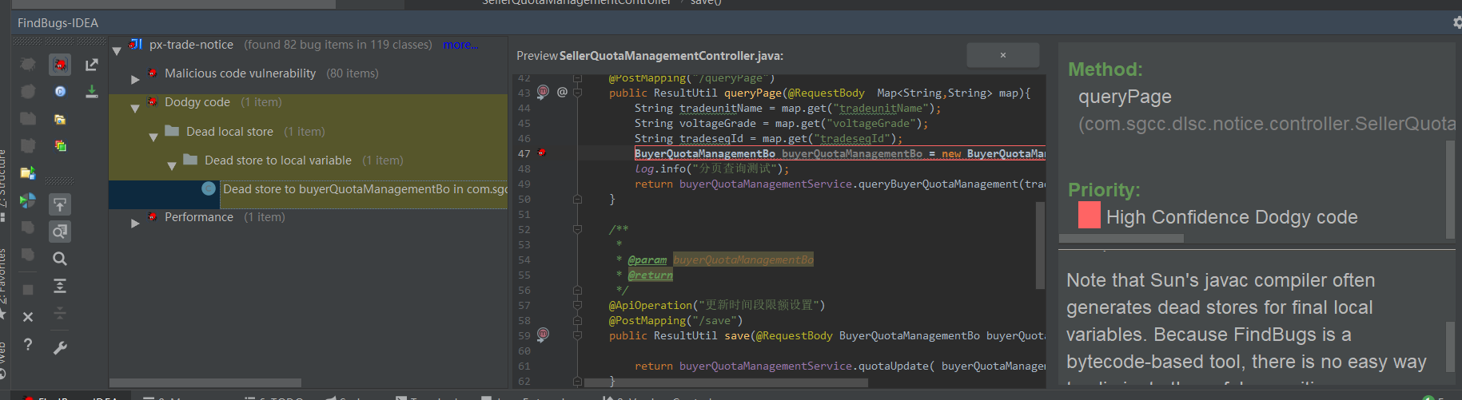Fold the save method at line 59
The height and width of the screenshot is (400, 1462).
coord(578,335)
